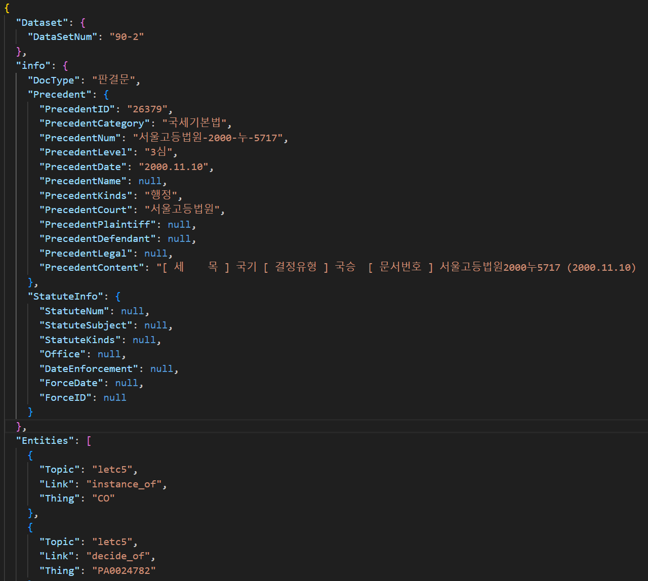Select the "PrecedentLevel" key
This screenshot has width=648, height=581.
[x=86, y=152]
